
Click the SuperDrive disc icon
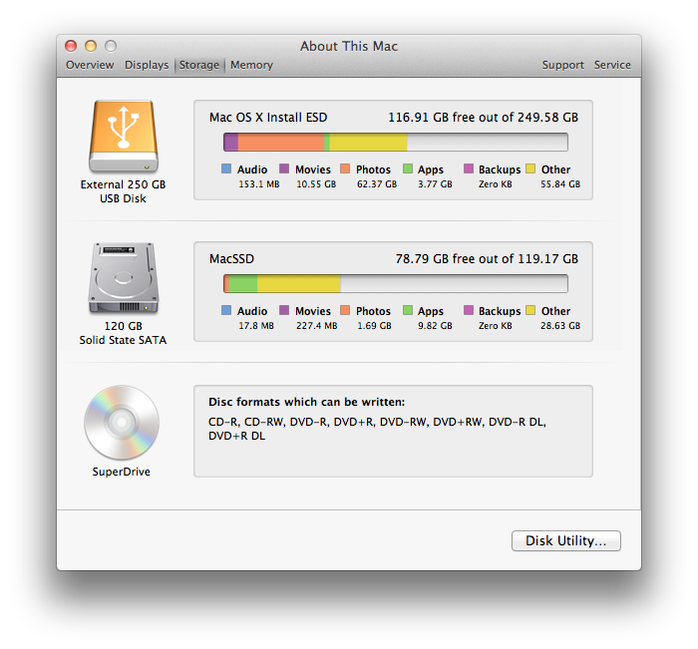123,423
